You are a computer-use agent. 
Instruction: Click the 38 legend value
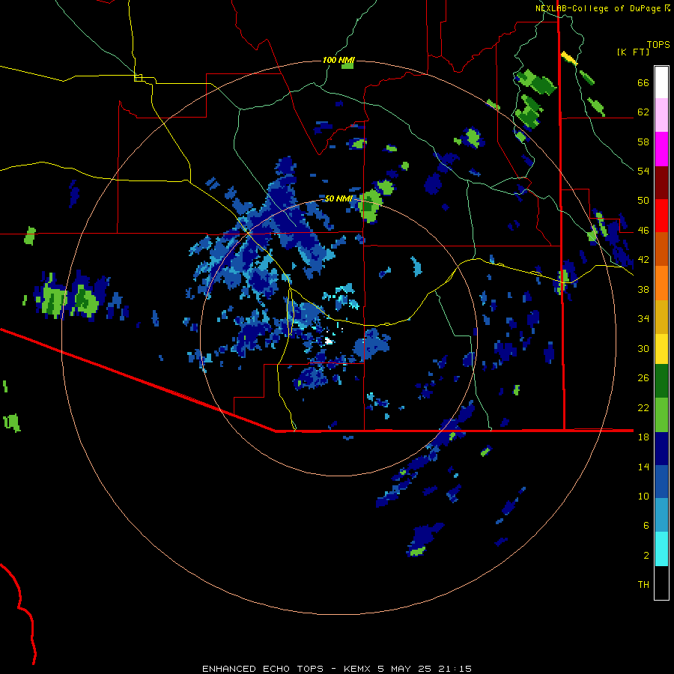point(643,289)
